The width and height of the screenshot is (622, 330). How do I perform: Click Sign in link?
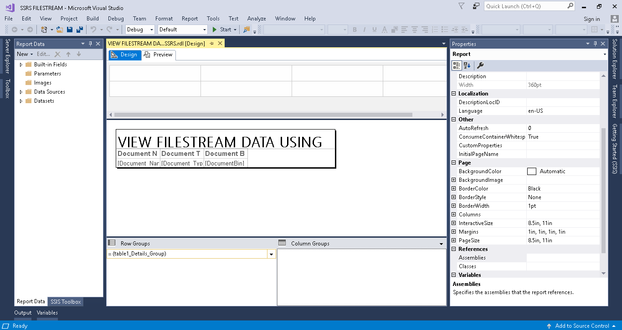click(x=591, y=19)
